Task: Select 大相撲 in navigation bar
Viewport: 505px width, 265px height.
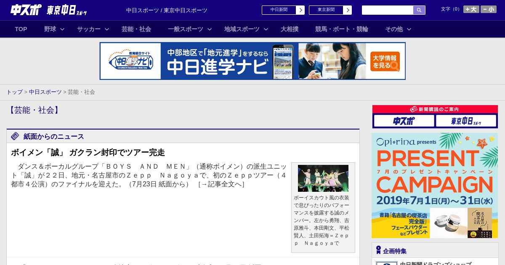Action: click(x=290, y=29)
